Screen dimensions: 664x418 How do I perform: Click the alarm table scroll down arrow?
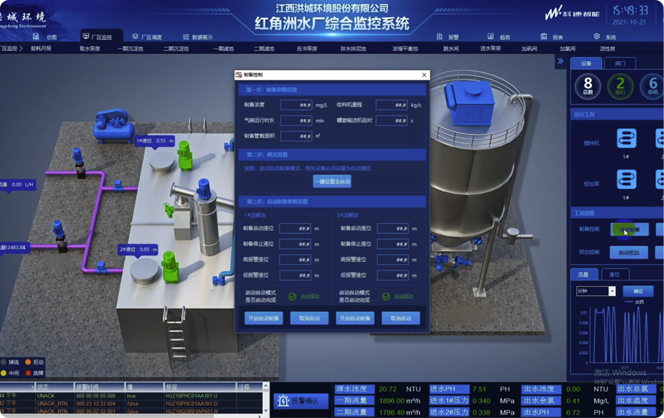[x=266, y=410]
